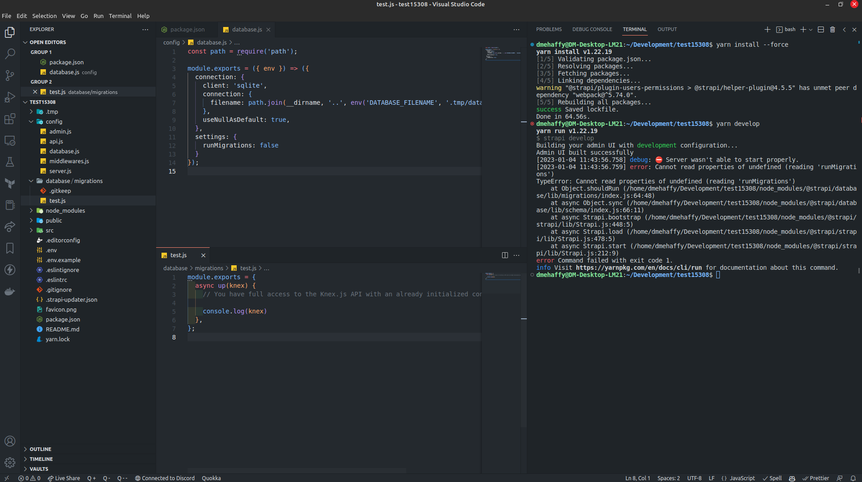Click the Testing flask icon
The width and height of the screenshot is (862, 482).
tap(9, 162)
